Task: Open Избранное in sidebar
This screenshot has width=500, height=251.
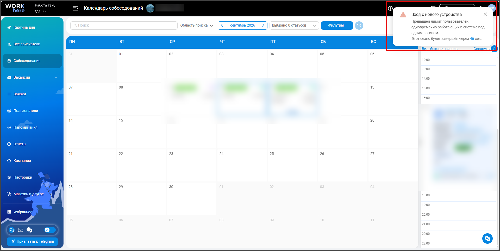Action: point(32,212)
